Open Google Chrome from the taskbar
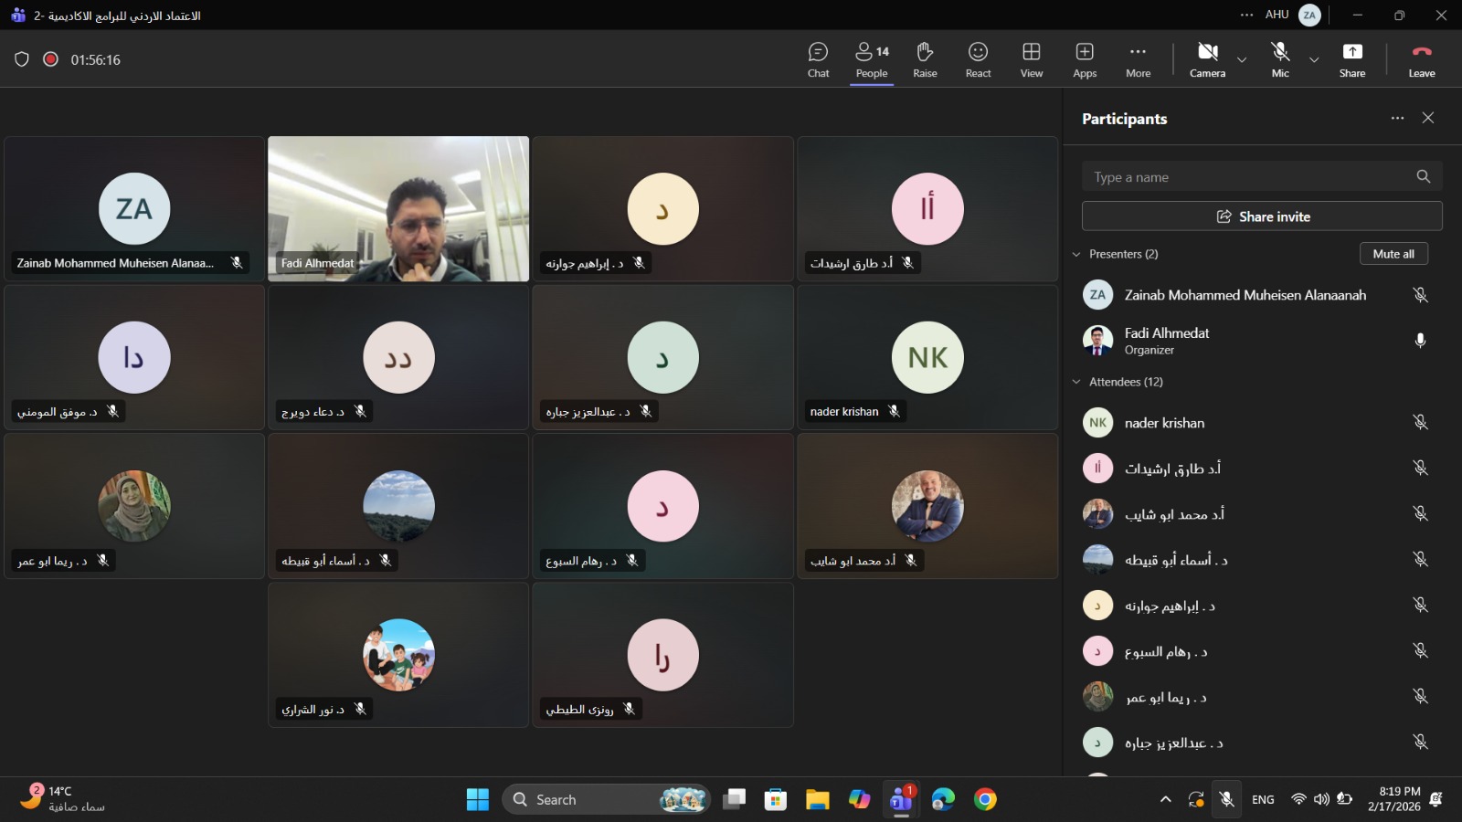Viewport: 1462px width, 822px height. [x=985, y=800]
